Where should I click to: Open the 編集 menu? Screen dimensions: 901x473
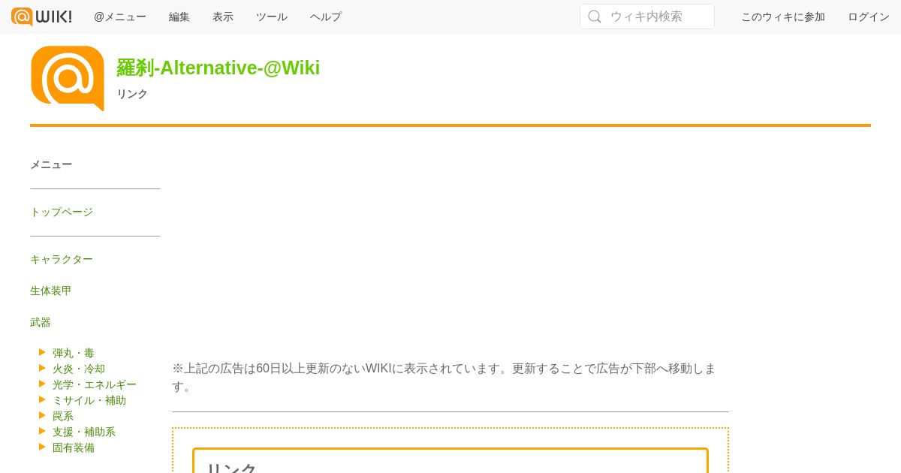(x=179, y=17)
